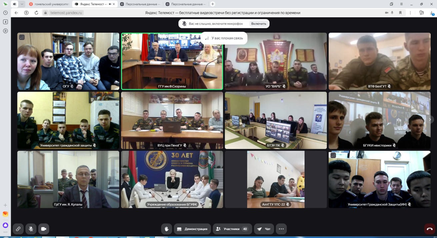Screen dimensions: 437x238
Task: Reload the Telemost page
Action: click(x=36, y=13)
